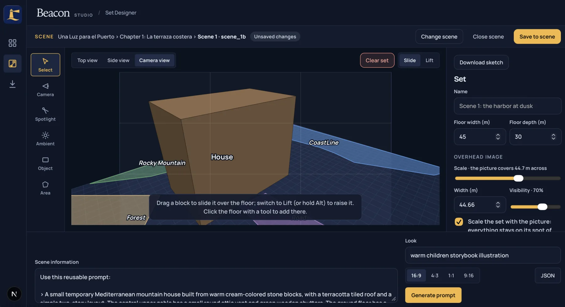Switch to Top view tab
This screenshot has height=307, width=565.
(88, 60)
